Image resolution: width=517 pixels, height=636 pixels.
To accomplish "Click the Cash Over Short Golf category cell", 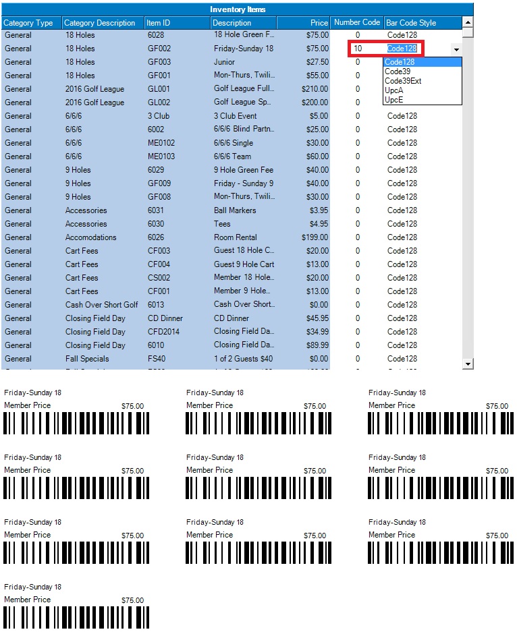I will pos(102,305).
